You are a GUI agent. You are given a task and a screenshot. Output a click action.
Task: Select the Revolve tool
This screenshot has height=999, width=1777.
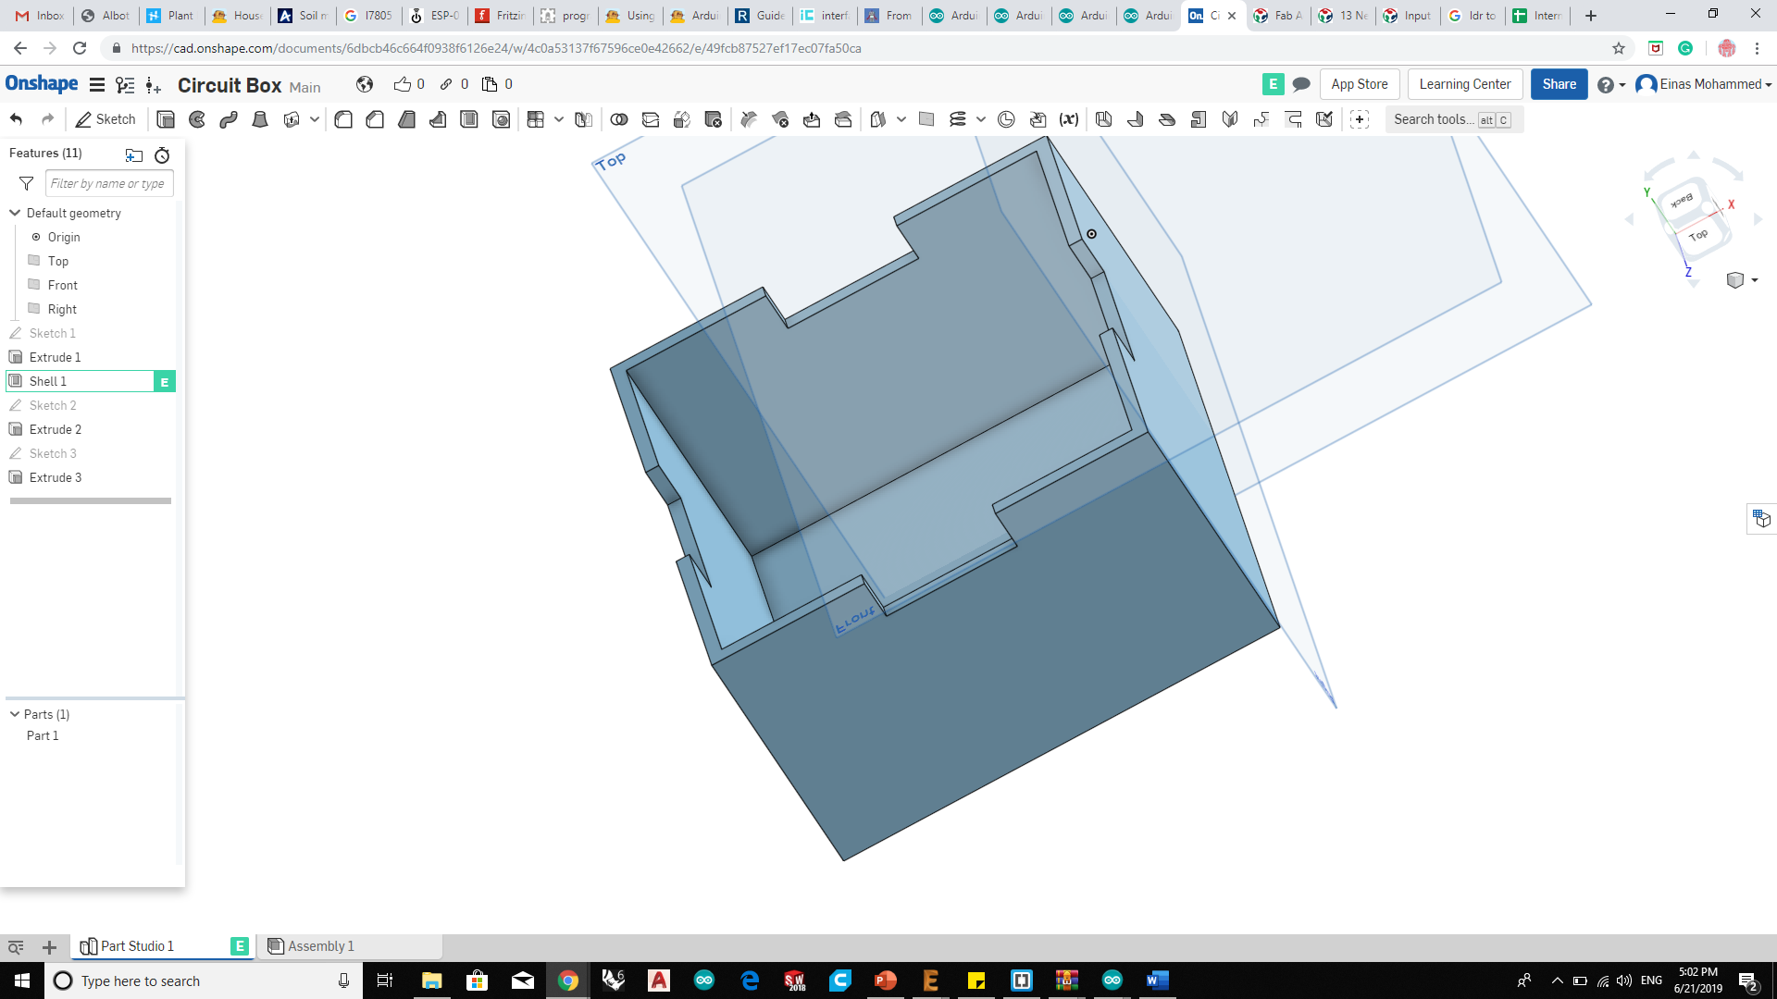[x=197, y=119]
